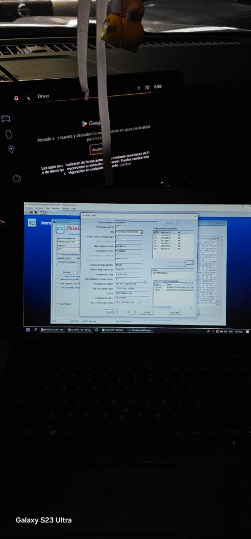The height and width of the screenshot is (539, 251).
Task: Tap the vehicle icon on car sidebar
Action: [6, 119]
